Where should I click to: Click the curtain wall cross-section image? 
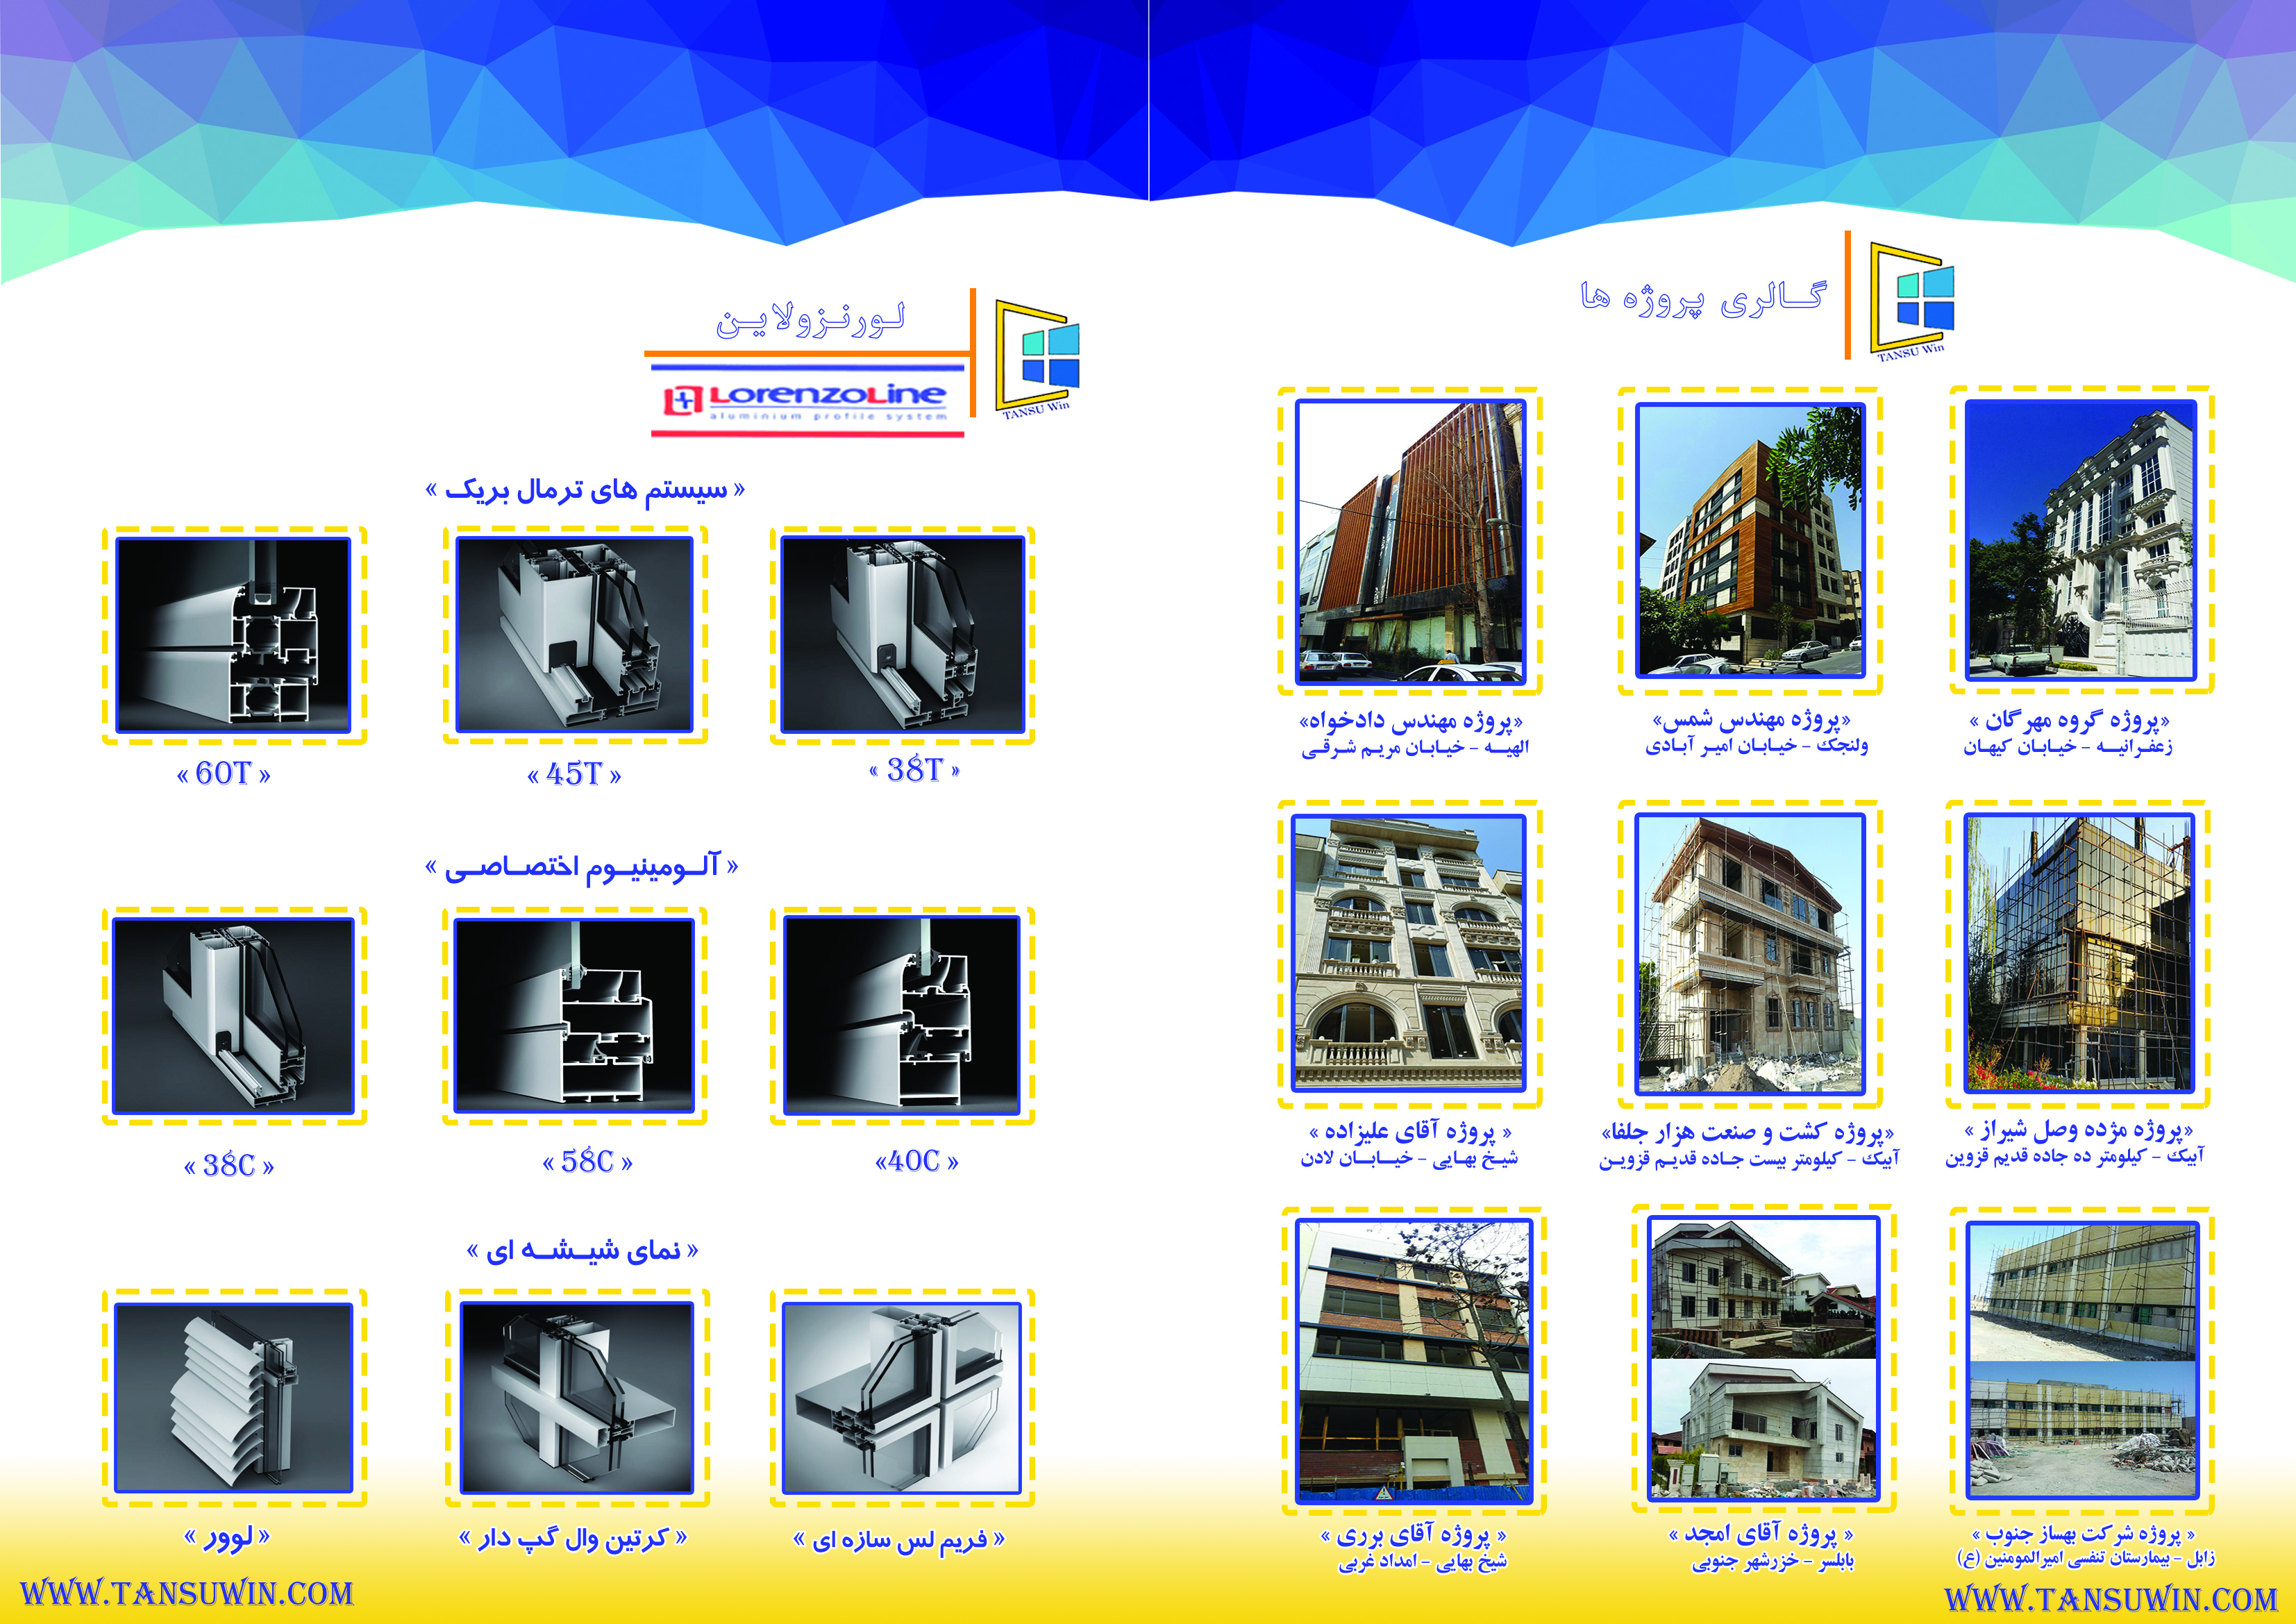click(x=576, y=1397)
